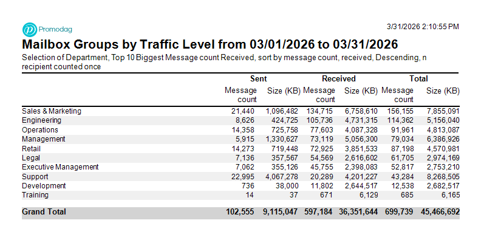Select the Executive Management row label
This screenshot has width=481, height=240.
[61, 167]
